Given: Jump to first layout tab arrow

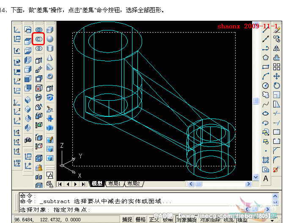Looking at the screenshot, I should click(60, 184).
